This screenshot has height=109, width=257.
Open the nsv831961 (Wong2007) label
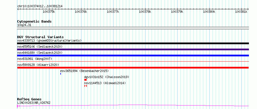pos(35,59)
